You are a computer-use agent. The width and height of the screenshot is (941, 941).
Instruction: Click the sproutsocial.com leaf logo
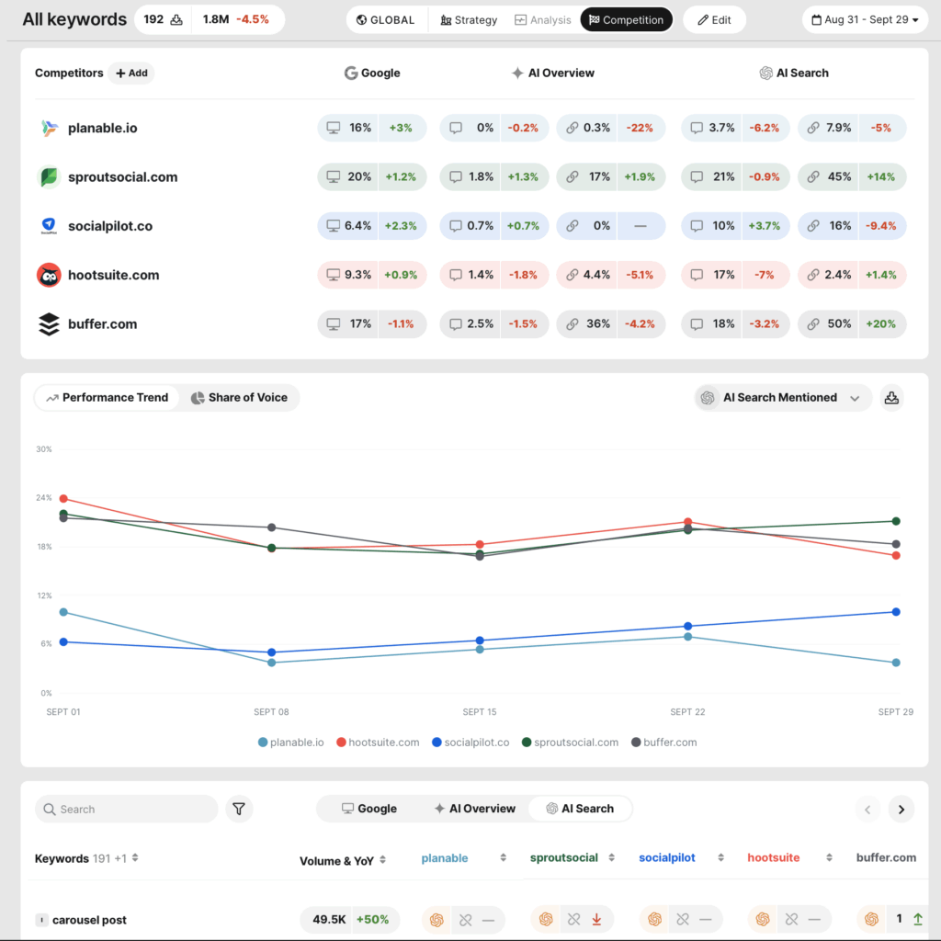click(50, 177)
